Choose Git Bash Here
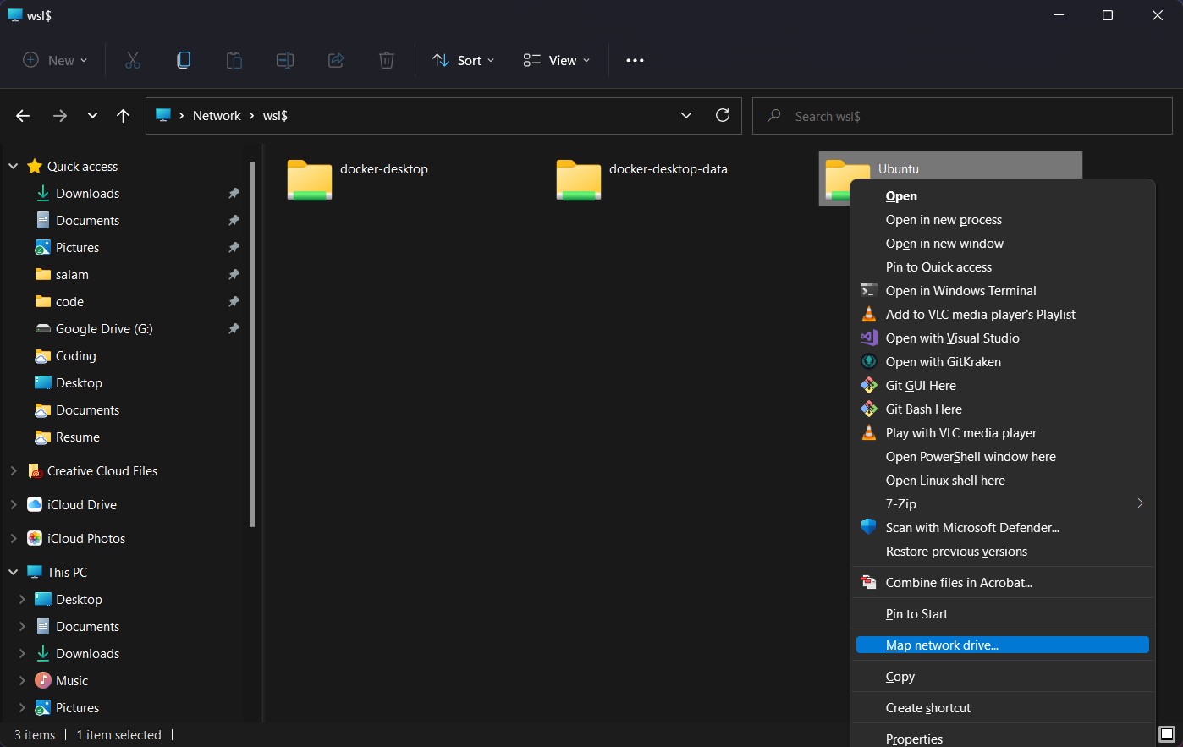Image resolution: width=1183 pixels, height=747 pixels. coord(1003,409)
